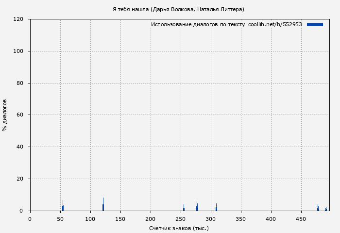Click the x-axis tick label 450
This screenshot has height=233, width=340.
tap(301, 219)
